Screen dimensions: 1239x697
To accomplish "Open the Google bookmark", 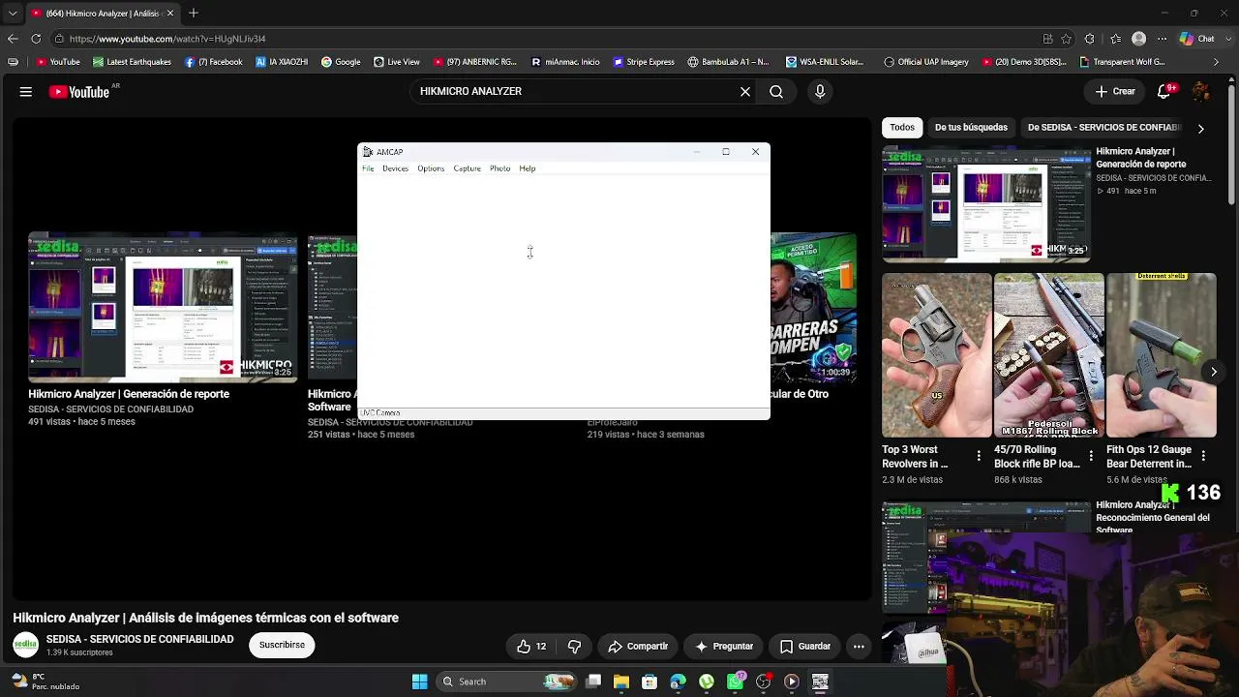I will pos(341,62).
